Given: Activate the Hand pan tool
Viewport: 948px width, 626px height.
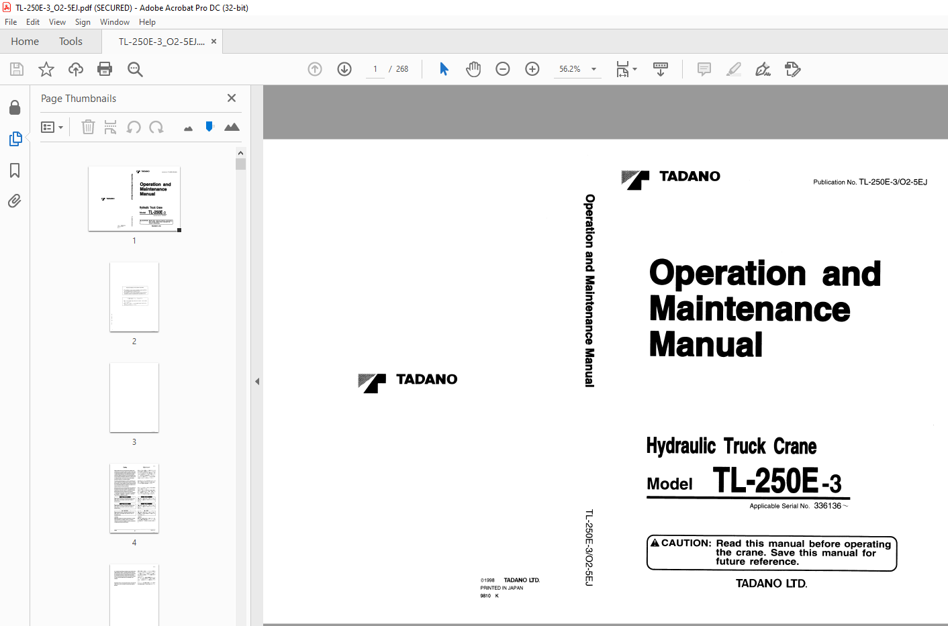Looking at the screenshot, I should (x=473, y=69).
